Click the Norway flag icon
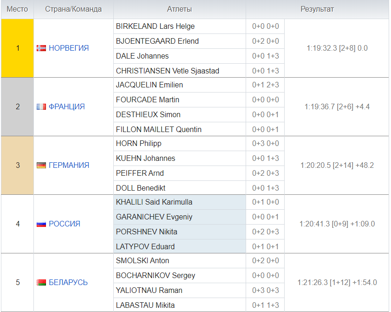The image size is (391, 312). [x=41, y=48]
